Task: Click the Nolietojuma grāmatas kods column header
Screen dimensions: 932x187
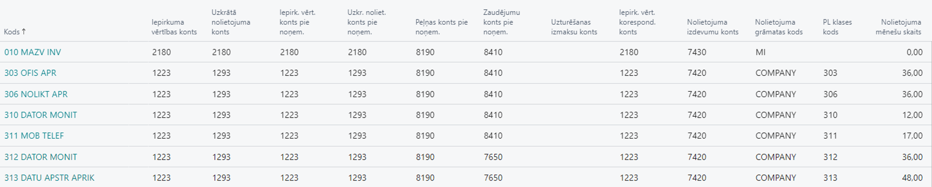Action: point(779,27)
